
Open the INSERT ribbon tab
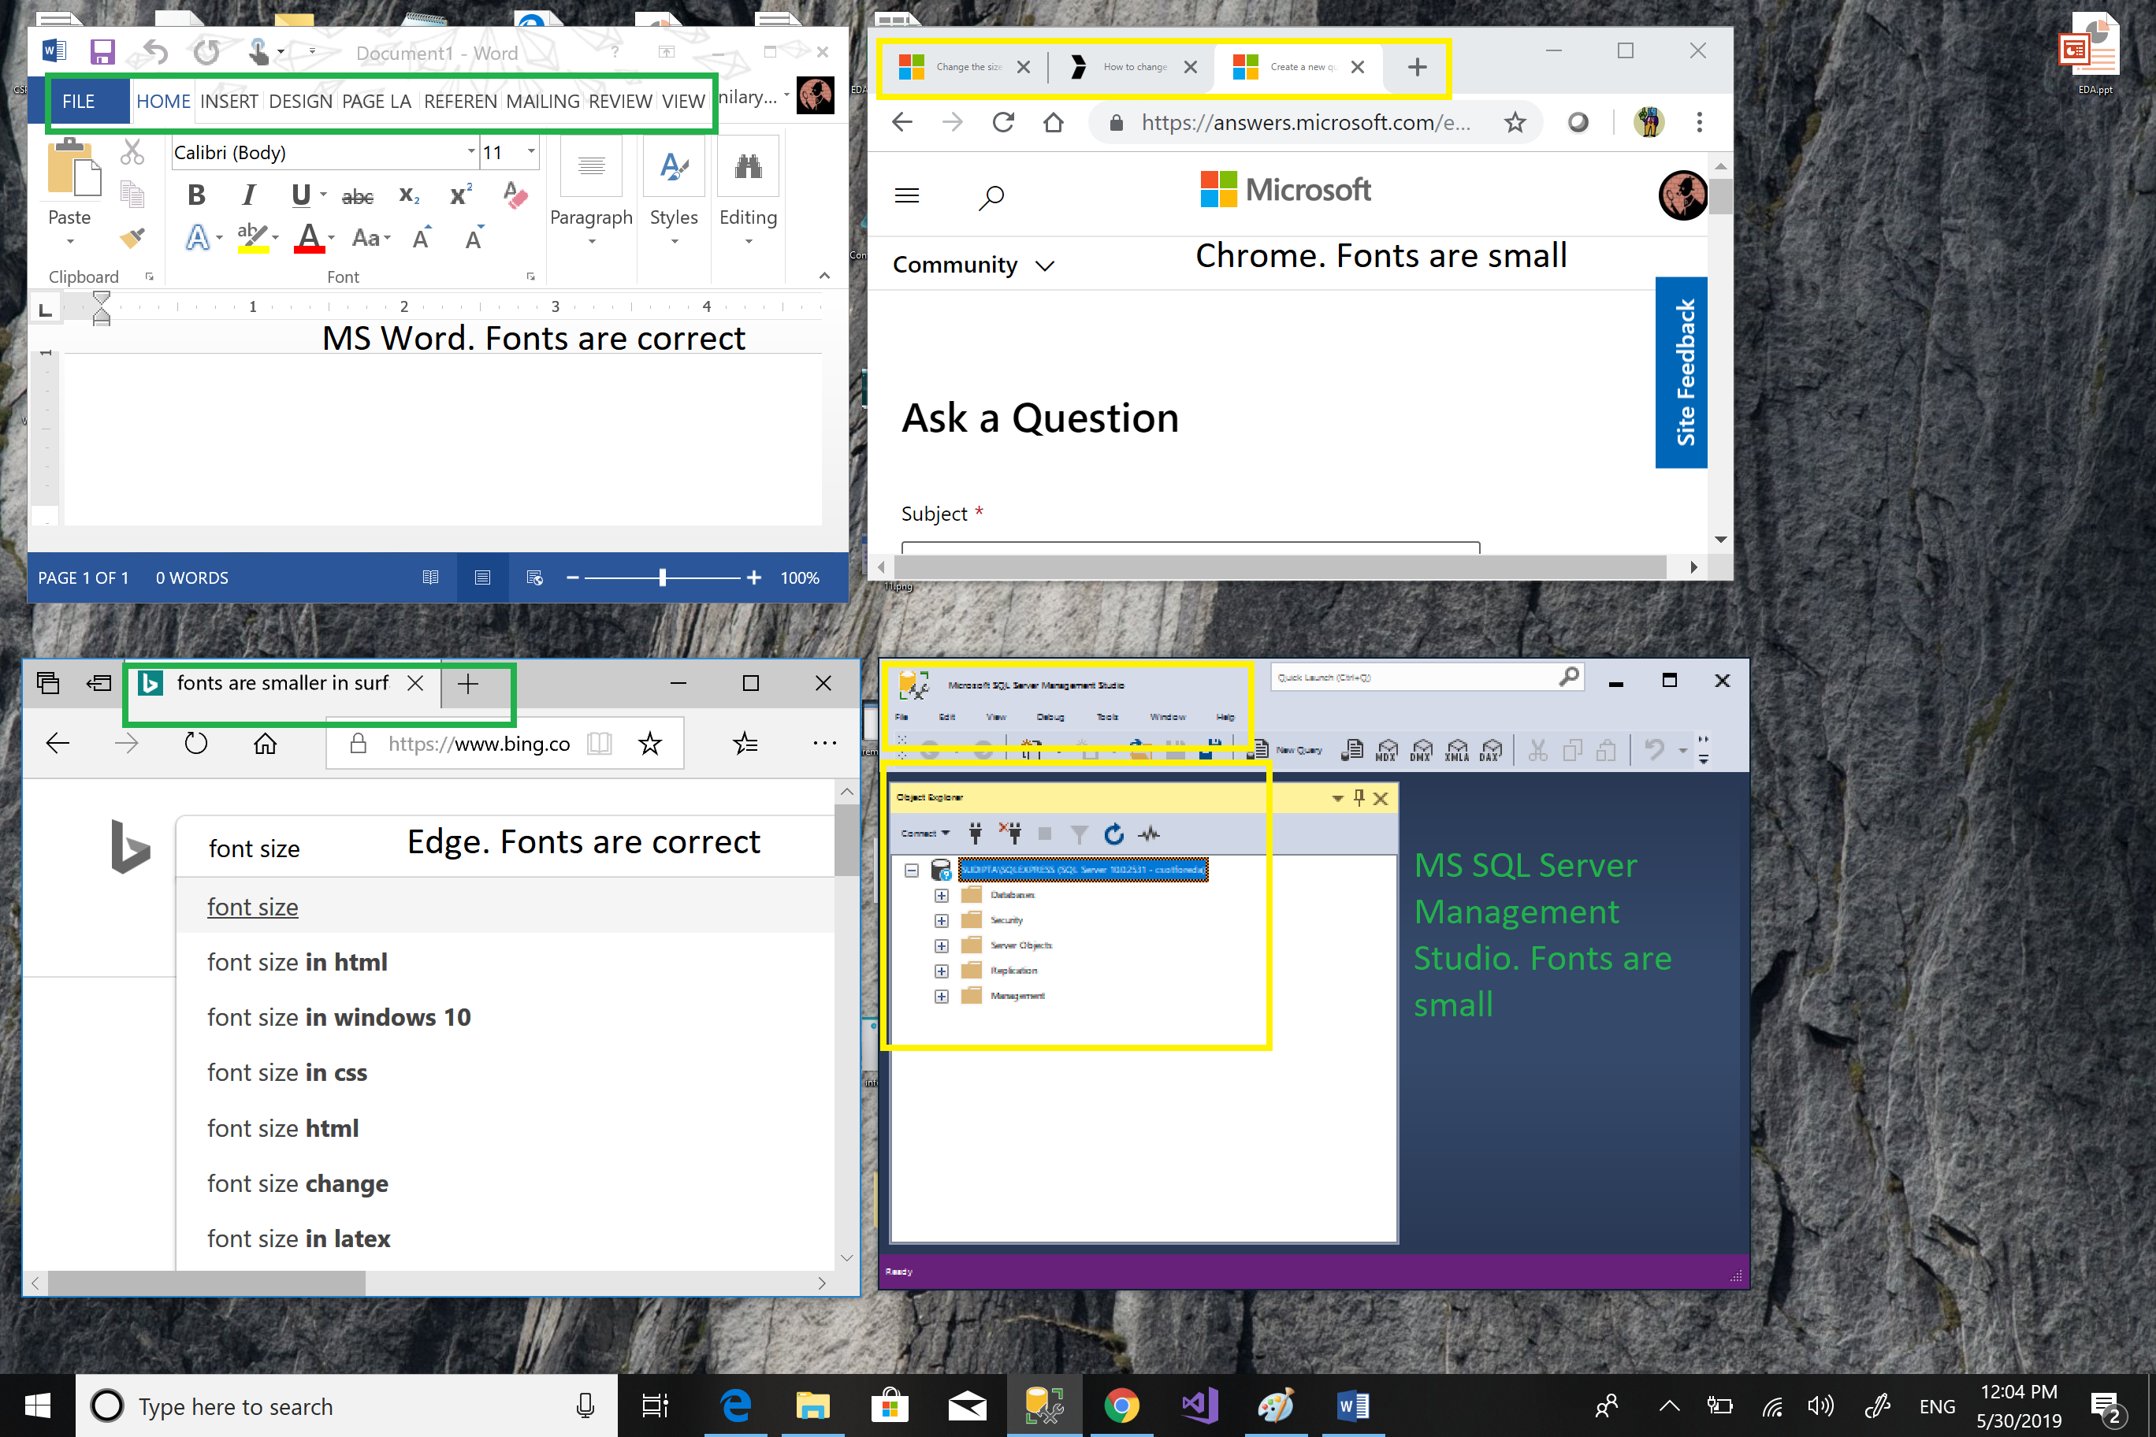[229, 101]
